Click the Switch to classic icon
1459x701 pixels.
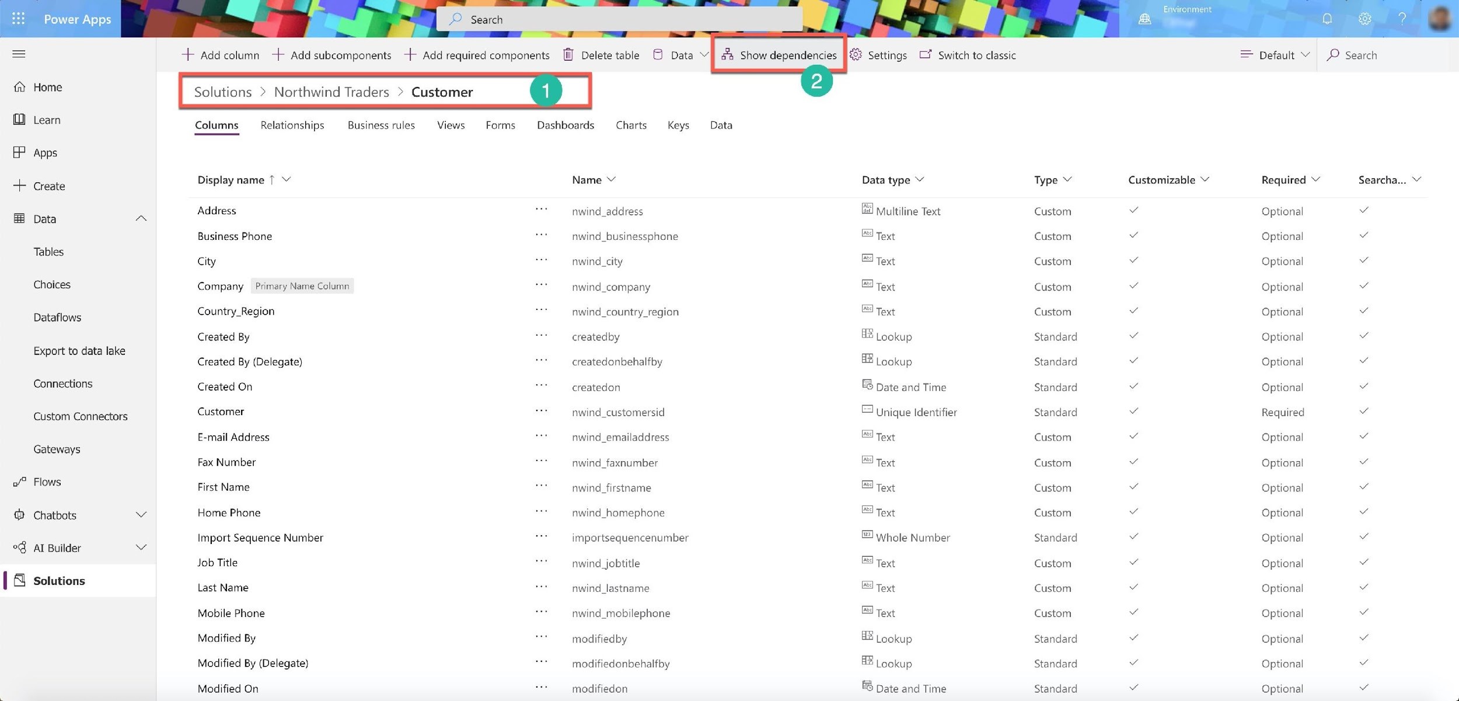pos(926,54)
